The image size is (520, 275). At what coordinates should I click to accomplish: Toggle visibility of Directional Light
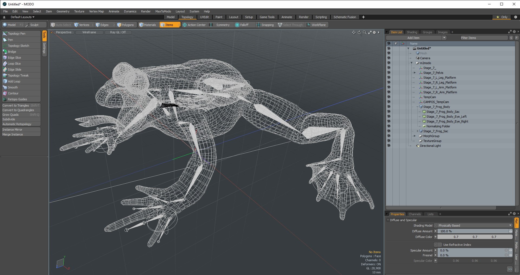click(389, 146)
